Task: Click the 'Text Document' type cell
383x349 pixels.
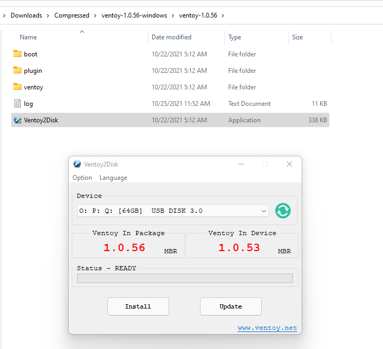Action: (249, 104)
